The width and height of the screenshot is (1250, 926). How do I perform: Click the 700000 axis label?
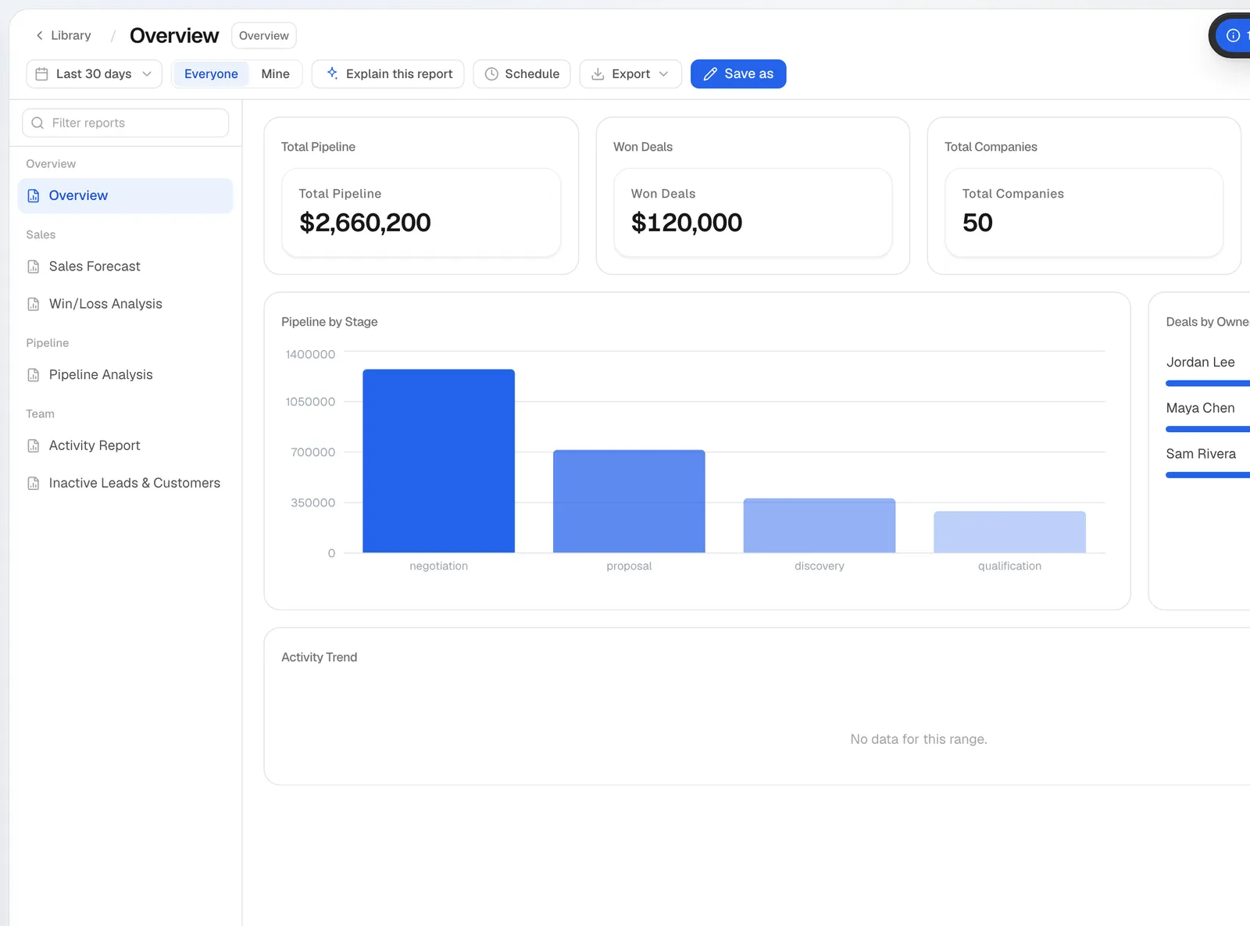tap(313, 452)
